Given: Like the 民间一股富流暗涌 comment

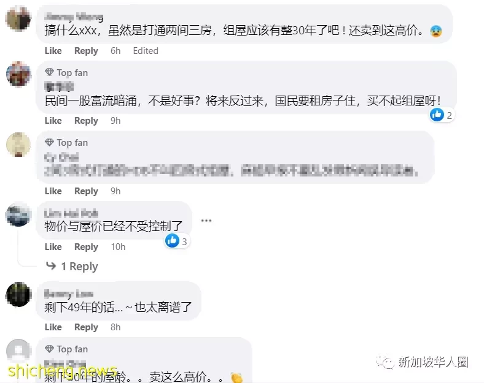Looking at the screenshot, I should click(x=53, y=120).
